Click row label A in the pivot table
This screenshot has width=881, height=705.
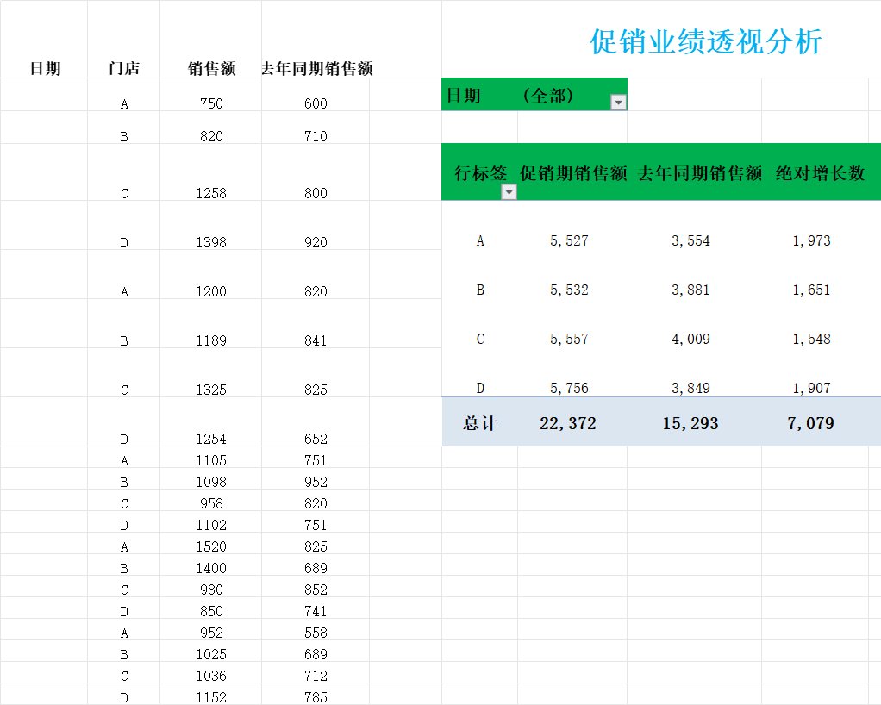pyautogui.click(x=480, y=241)
